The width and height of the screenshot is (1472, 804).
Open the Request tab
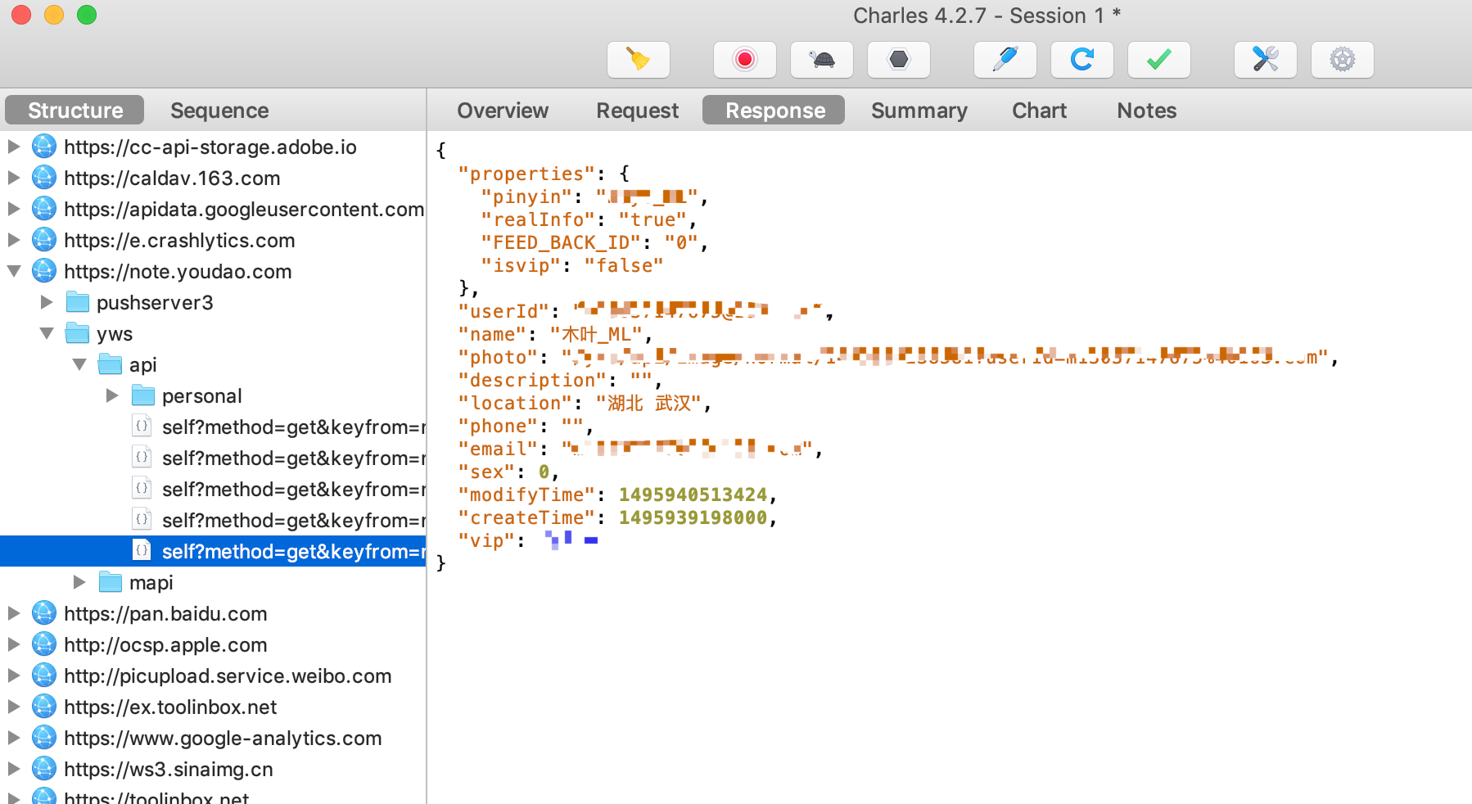(637, 110)
